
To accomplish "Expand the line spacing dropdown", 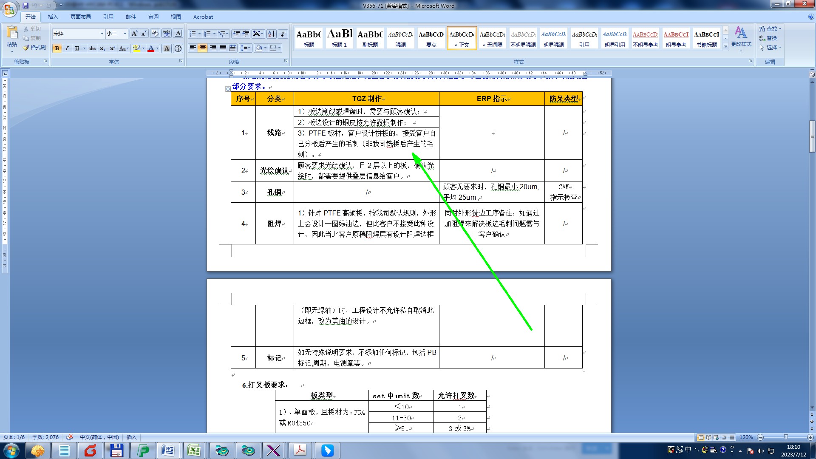I will tap(249, 48).
